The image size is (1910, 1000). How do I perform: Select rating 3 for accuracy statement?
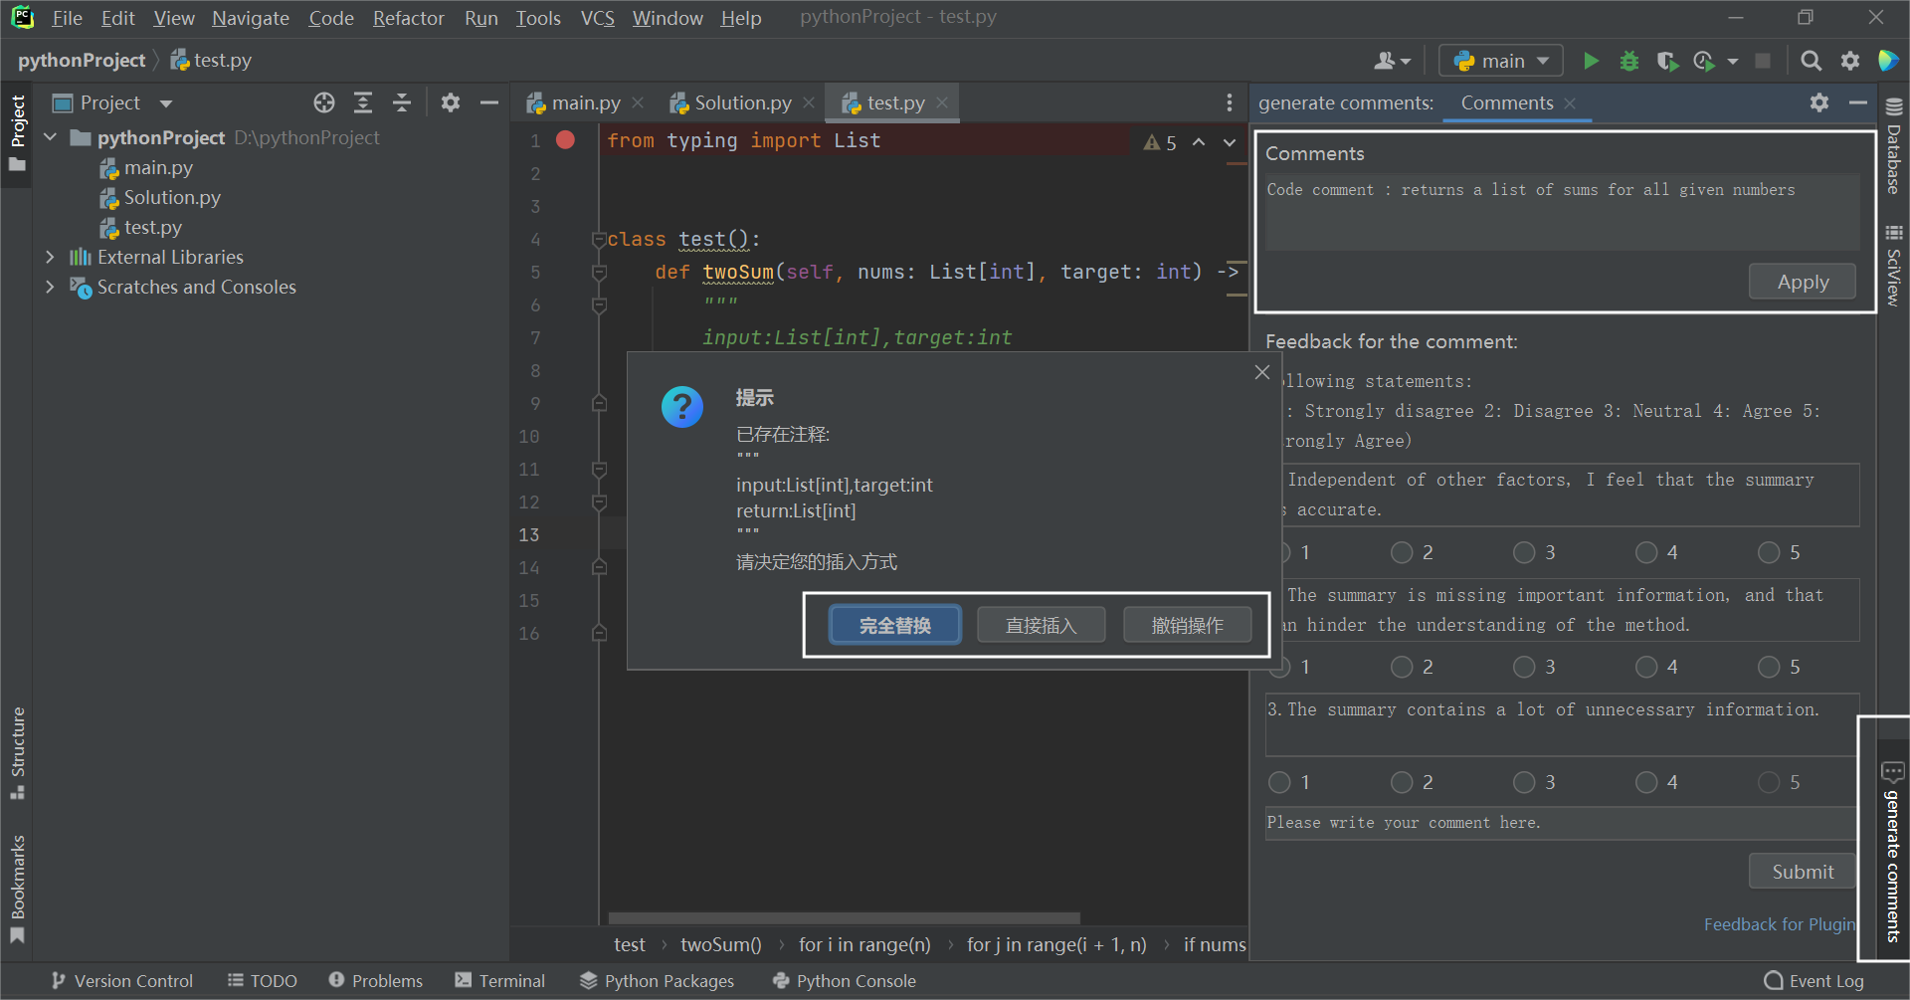pos(1524,552)
